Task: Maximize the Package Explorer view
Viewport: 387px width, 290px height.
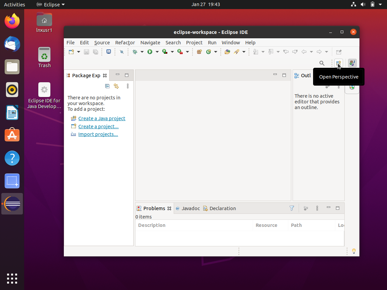Action: coord(127,75)
